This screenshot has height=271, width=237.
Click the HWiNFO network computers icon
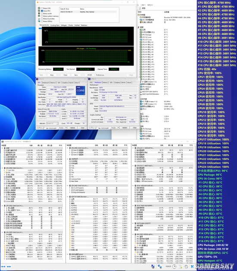tap(159, 267)
